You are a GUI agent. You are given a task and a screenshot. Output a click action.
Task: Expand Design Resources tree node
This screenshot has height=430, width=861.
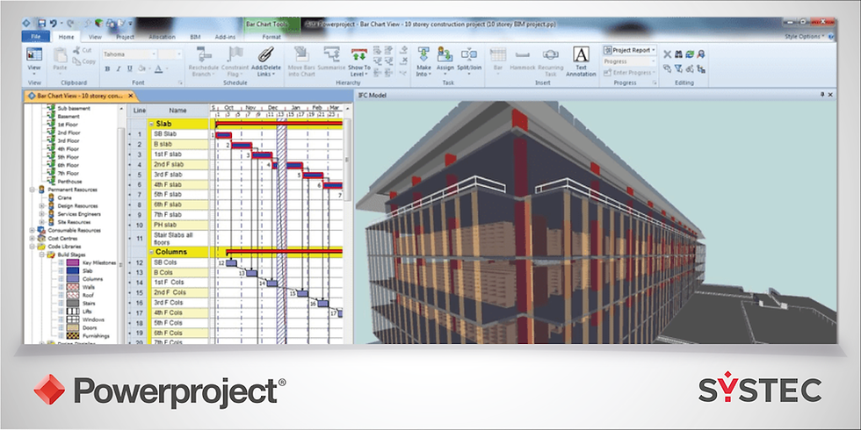coord(42,206)
